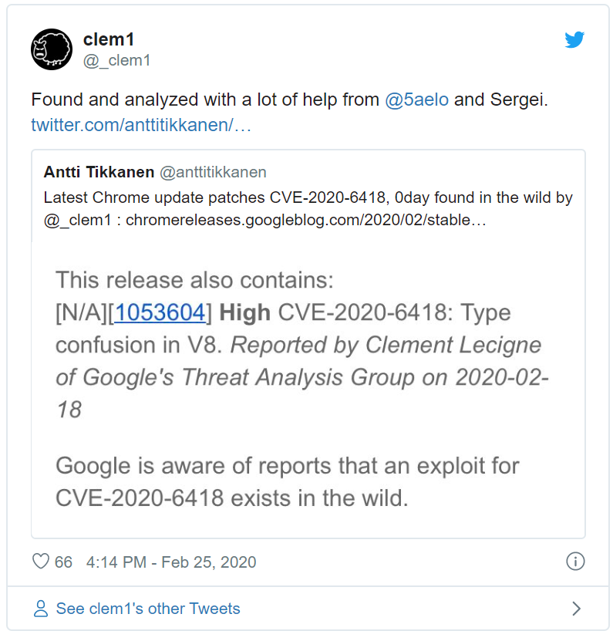
Task: Click the 1053604 bug number link
Action: (160, 312)
